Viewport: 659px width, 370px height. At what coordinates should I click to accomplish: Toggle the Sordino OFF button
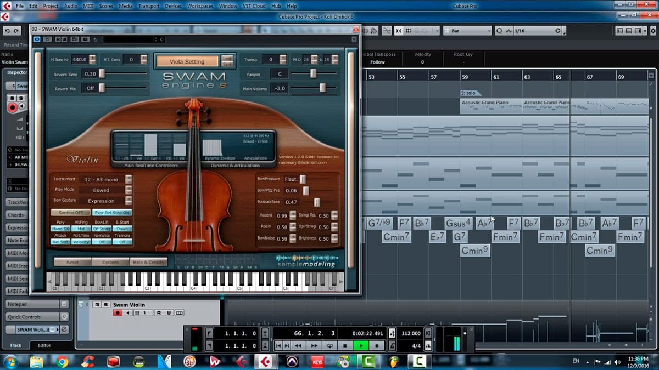click(x=70, y=213)
